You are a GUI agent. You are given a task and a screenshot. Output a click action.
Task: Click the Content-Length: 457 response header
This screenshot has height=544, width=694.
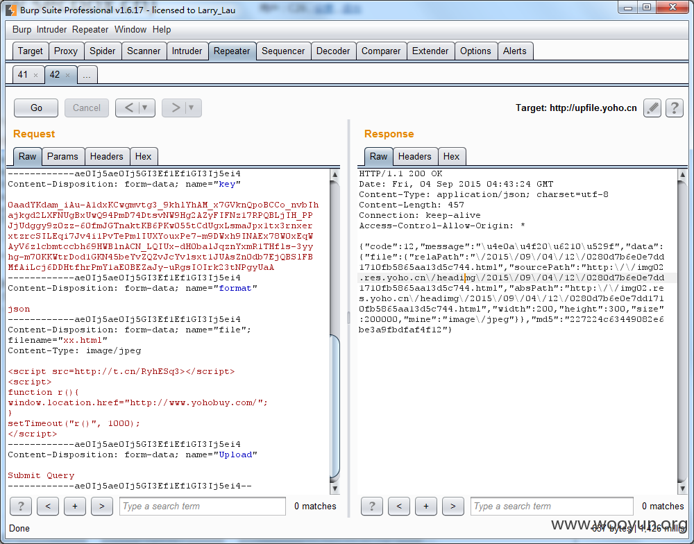click(412, 205)
